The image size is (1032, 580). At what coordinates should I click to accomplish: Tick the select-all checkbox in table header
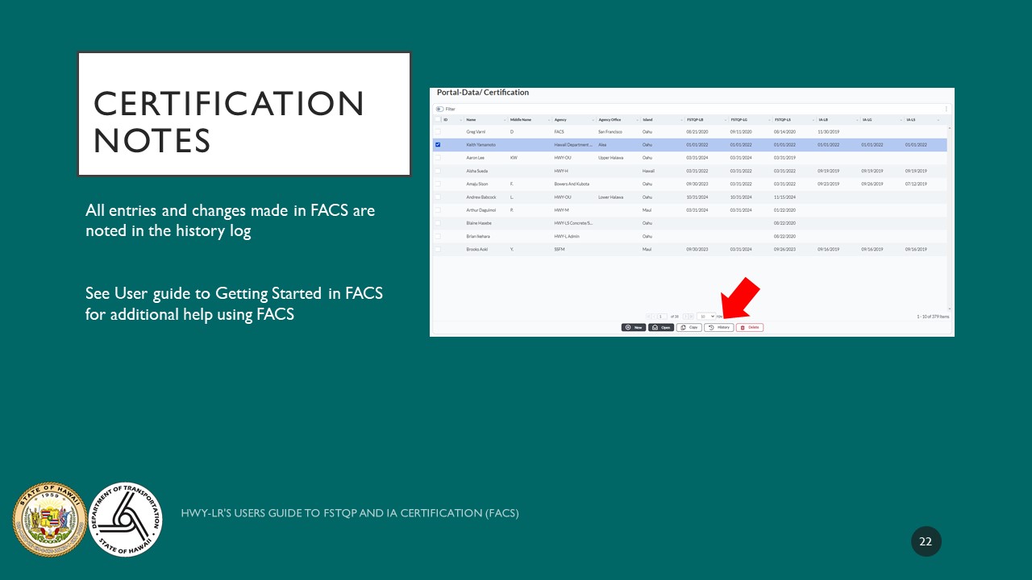(438, 119)
